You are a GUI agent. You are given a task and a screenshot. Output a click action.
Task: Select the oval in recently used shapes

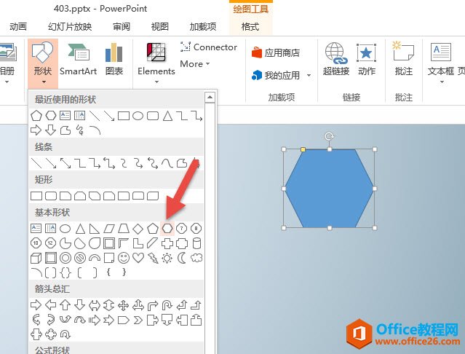pos(138,116)
